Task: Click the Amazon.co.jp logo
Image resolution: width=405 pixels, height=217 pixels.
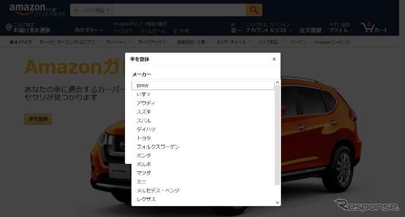Action: pos(33,9)
